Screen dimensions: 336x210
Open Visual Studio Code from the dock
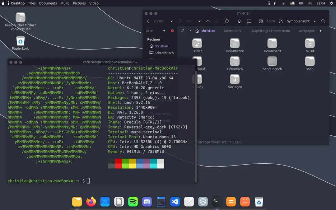coord(175,202)
